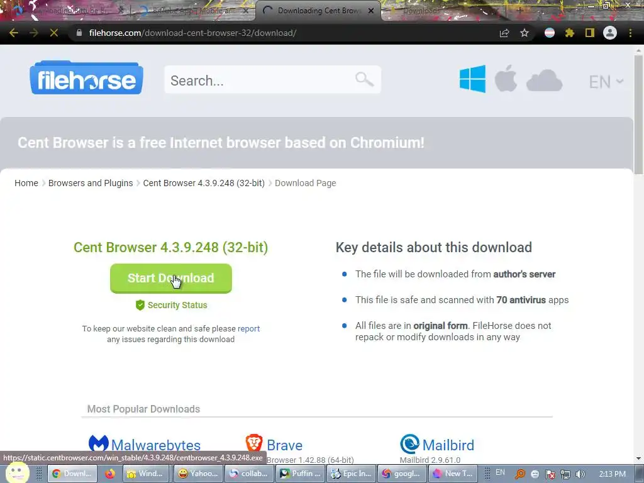This screenshot has height=483, width=644.
Task: Open the Chrome three-dot menu
Action: click(x=630, y=33)
